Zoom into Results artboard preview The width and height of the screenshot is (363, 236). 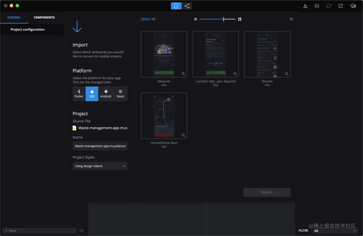287,74
